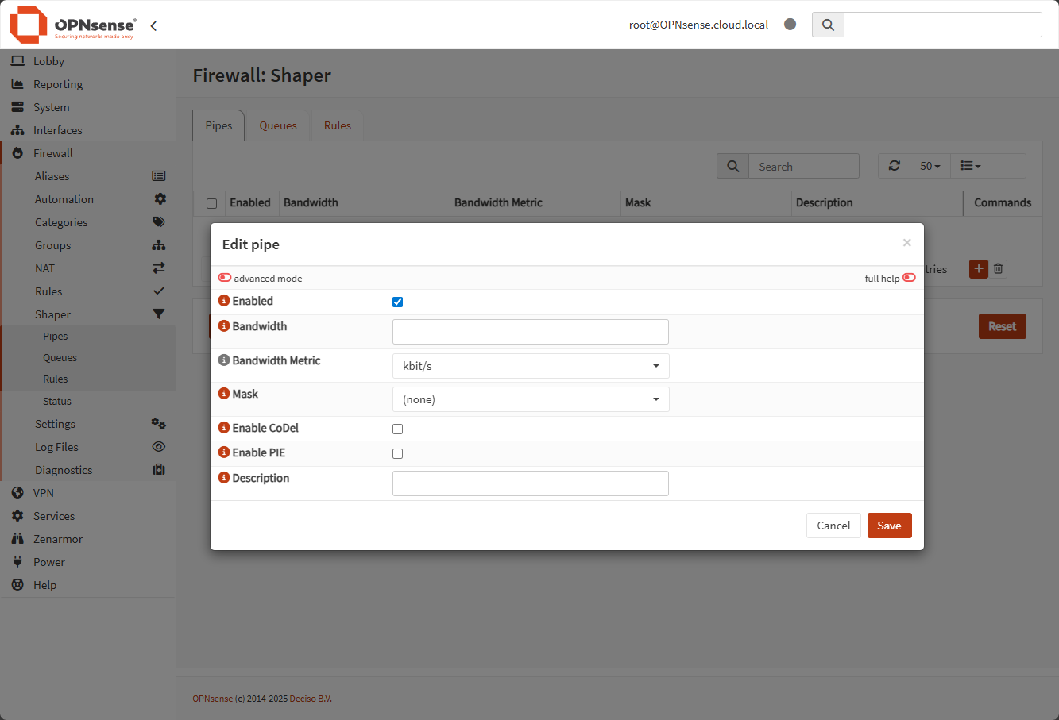The height and width of the screenshot is (720, 1059).
Task: Click the refresh icon above the pipes table
Action: (895, 166)
